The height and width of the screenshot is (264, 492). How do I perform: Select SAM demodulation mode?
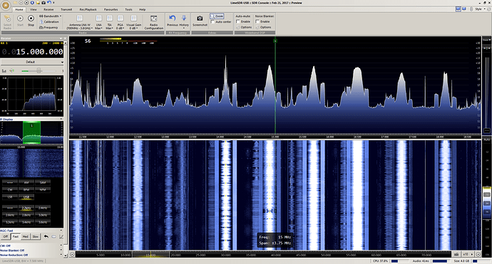pyautogui.click(x=43, y=182)
